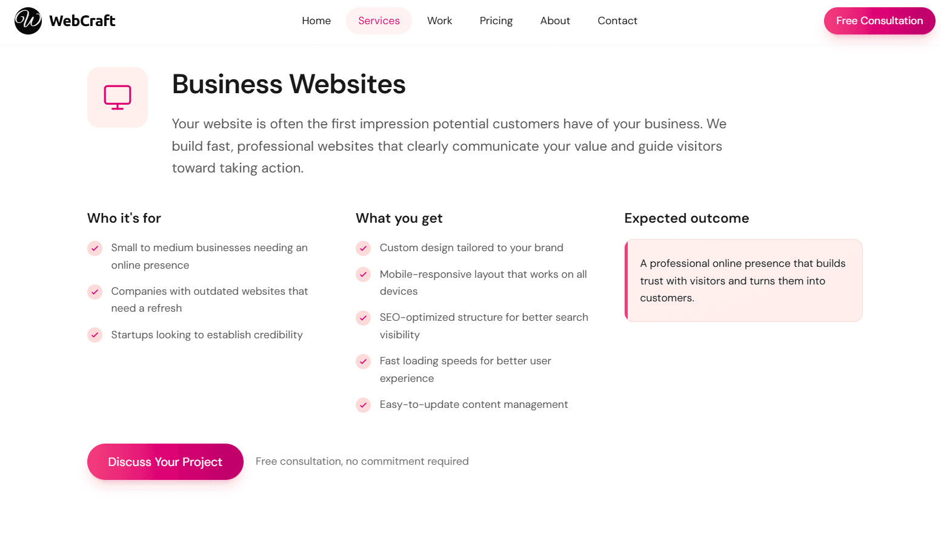Click the checkmark beside SEO-optimized structure

[x=363, y=318]
